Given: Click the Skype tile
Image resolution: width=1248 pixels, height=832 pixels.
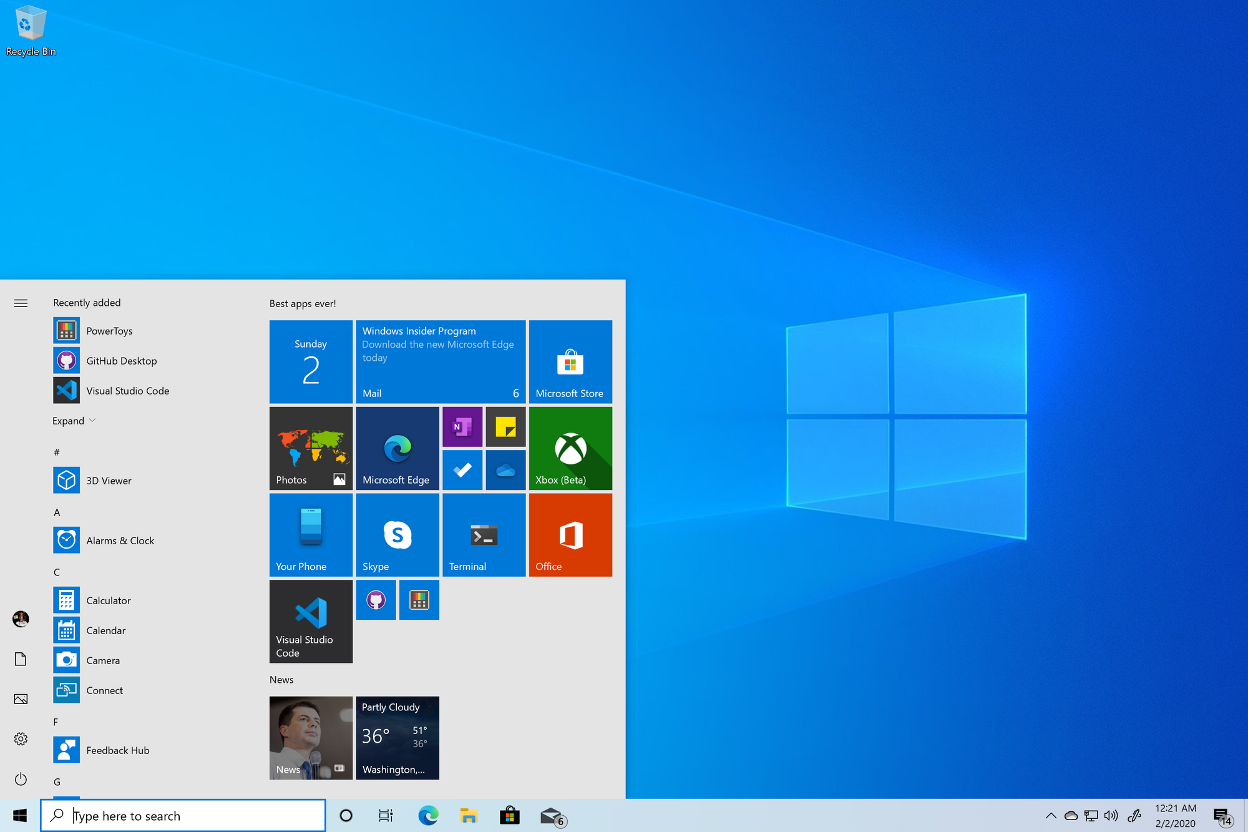Looking at the screenshot, I should tap(397, 535).
